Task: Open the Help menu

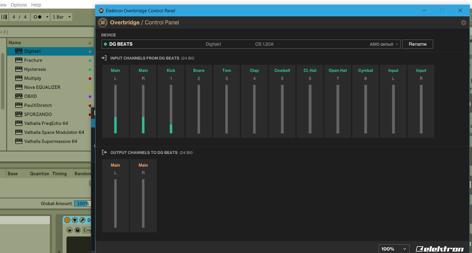Action: [x=36, y=5]
